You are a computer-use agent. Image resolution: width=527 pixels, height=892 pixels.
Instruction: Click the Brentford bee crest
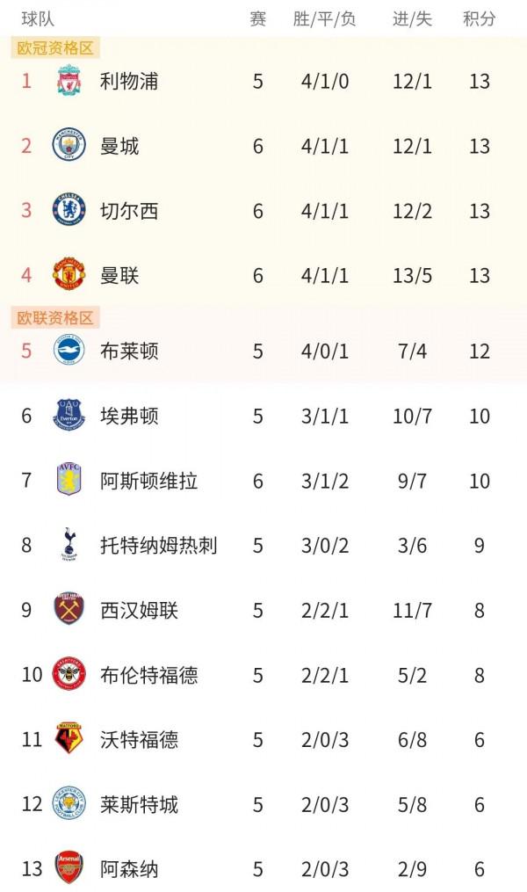pyautogui.click(x=69, y=675)
